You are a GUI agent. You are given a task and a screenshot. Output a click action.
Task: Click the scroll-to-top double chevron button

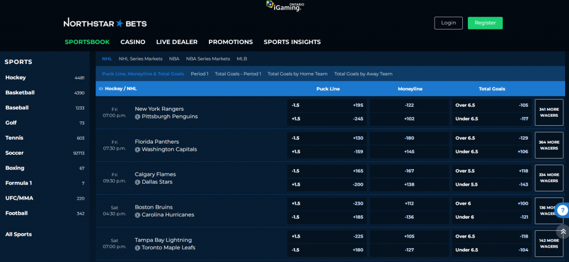tap(563, 231)
